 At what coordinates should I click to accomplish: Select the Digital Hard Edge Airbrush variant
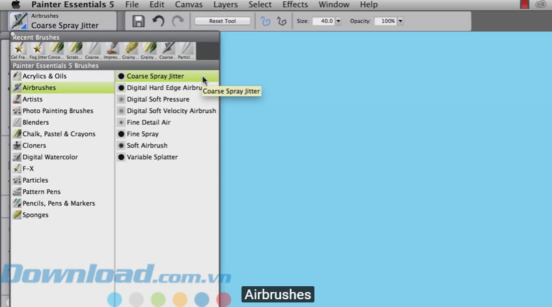click(x=167, y=88)
